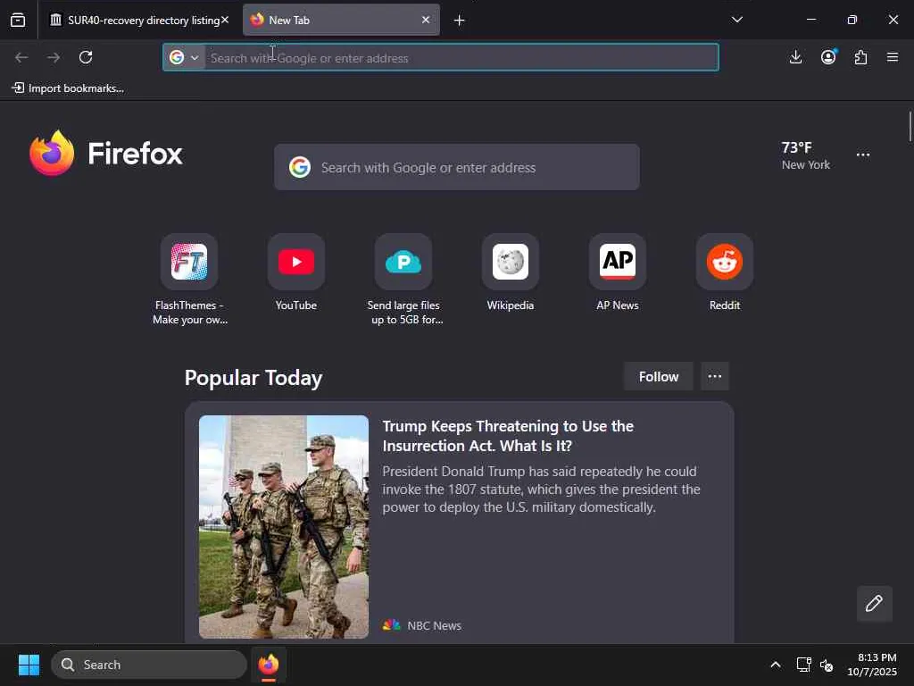Click the Windows taskbar Search box
914x686 pixels.
[x=149, y=665]
